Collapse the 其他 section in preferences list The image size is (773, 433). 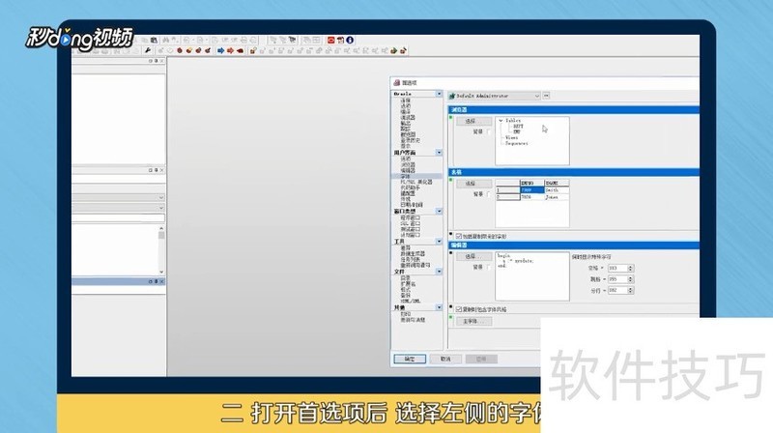(x=439, y=307)
